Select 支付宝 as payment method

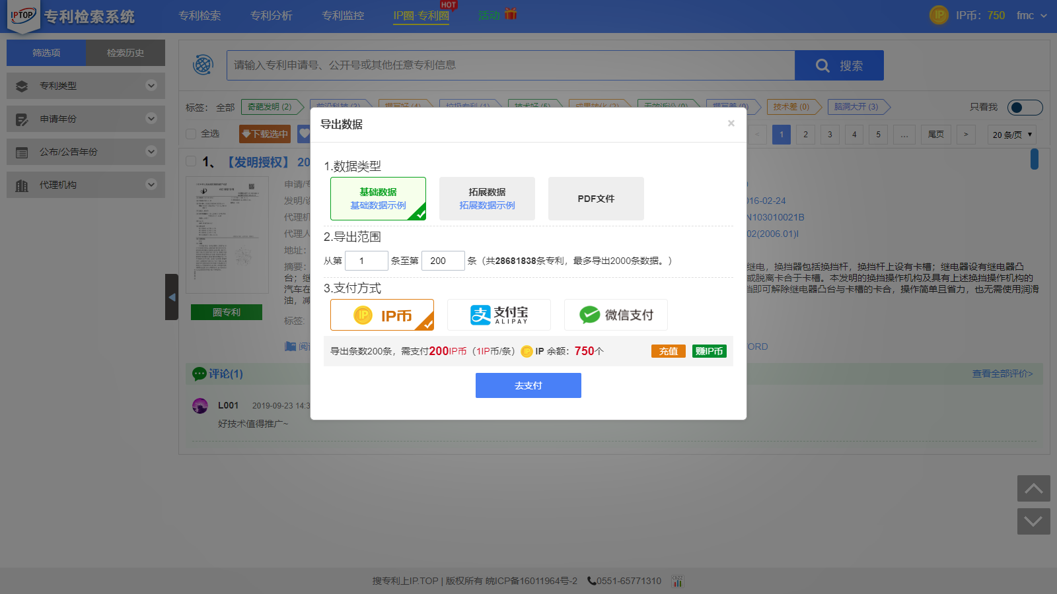tap(499, 315)
